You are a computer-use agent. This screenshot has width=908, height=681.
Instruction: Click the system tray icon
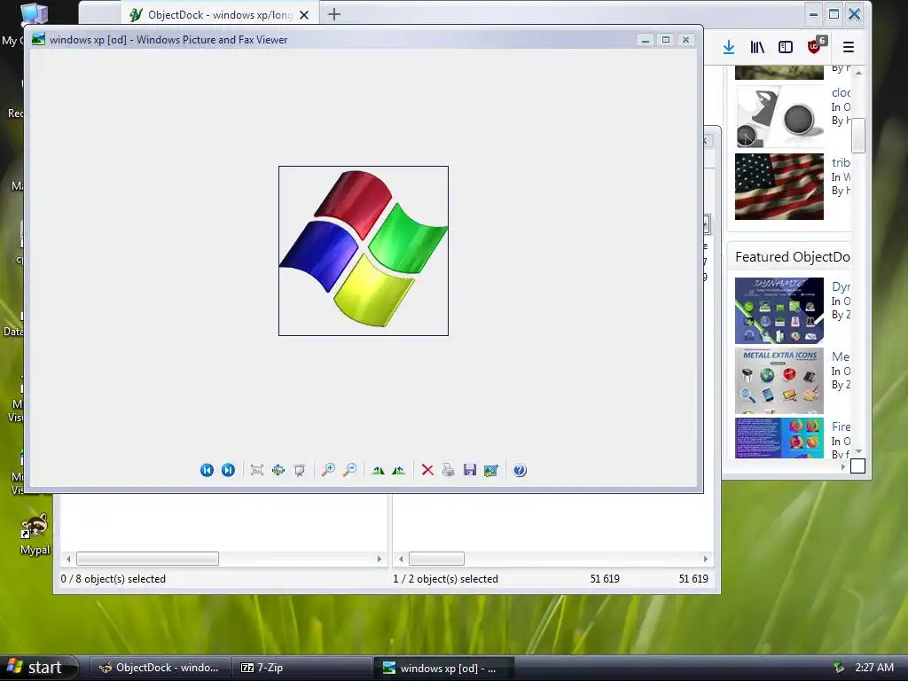tap(839, 667)
